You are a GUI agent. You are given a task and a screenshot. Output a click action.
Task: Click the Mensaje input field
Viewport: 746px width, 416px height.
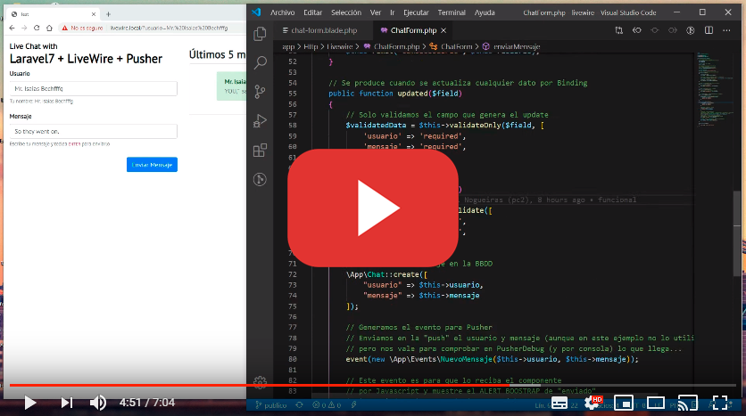(x=93, y=132)
